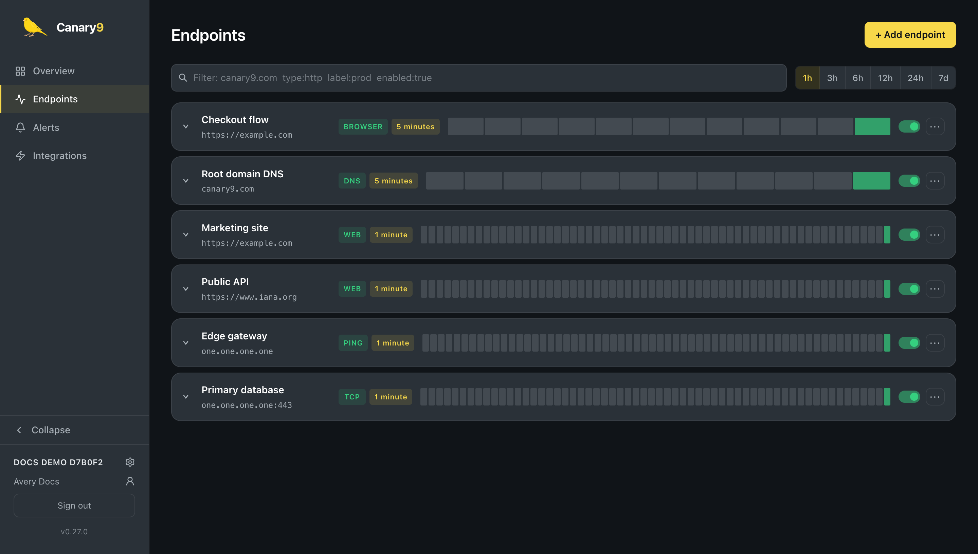Click the Overview grid icon
Viewport: 978px width, 554px height.
(x=20, y=71)
